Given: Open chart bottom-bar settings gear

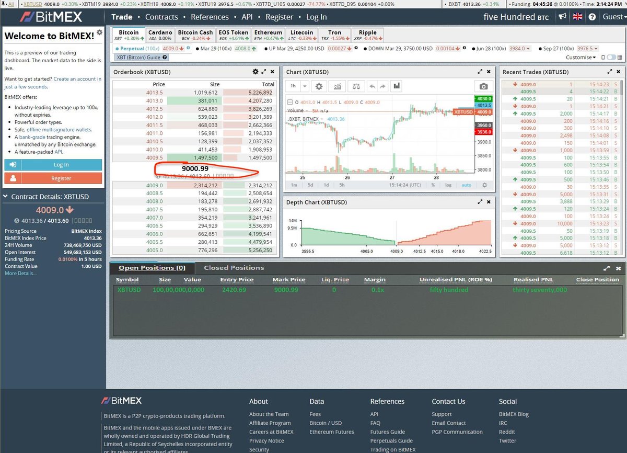Looking at the screenshot, I should point(484,185).
